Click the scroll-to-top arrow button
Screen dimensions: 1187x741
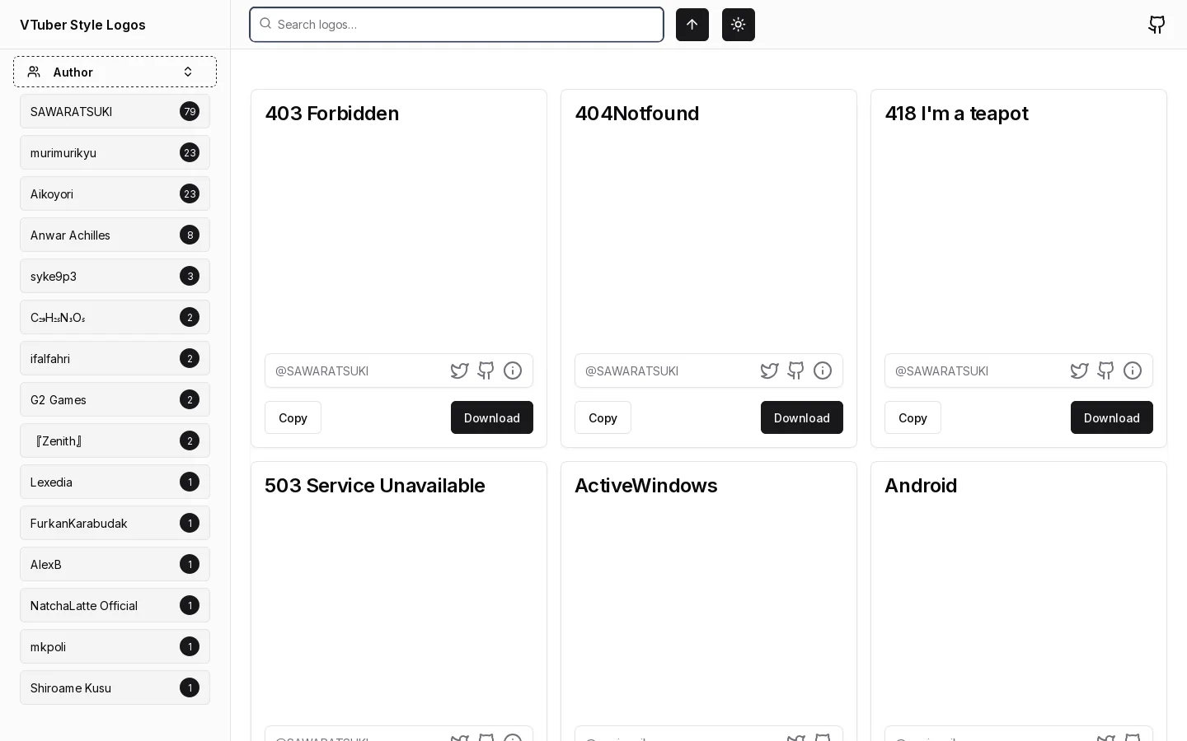click(x=692, y=25)
